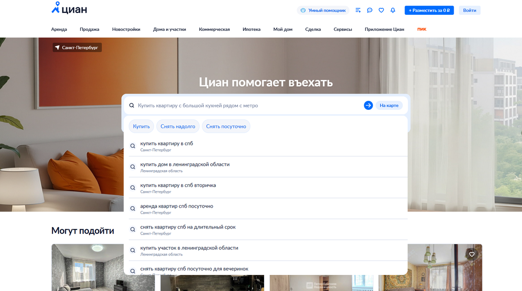Viewport: 522px width, 291px height.
Task: Open the Ипотека menu
Action: 251,30
